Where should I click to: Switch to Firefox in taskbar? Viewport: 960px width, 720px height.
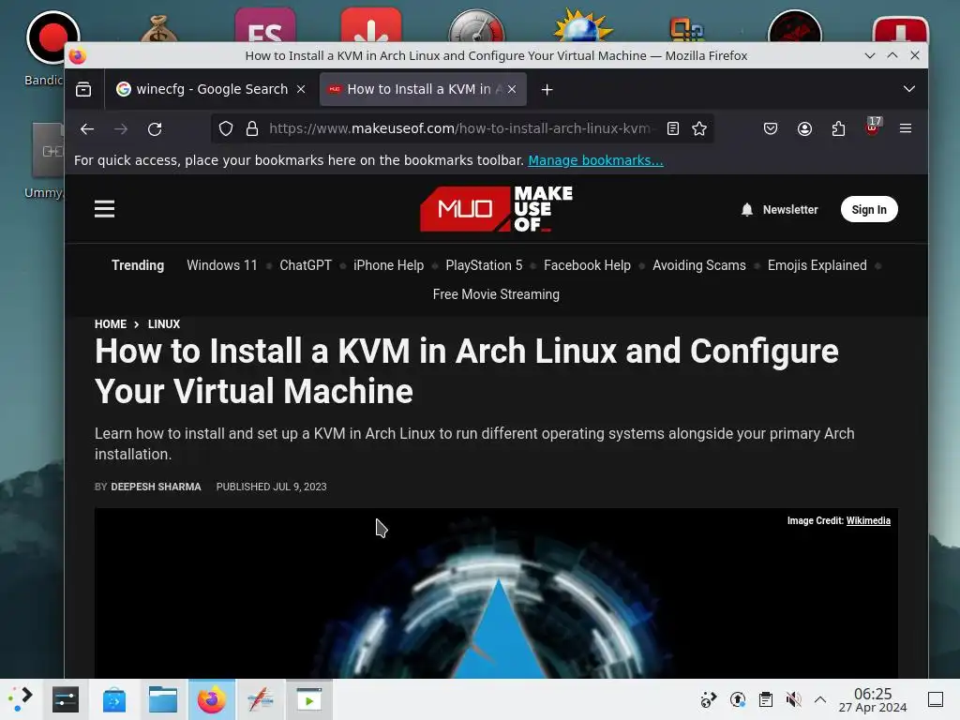(211, 699)
